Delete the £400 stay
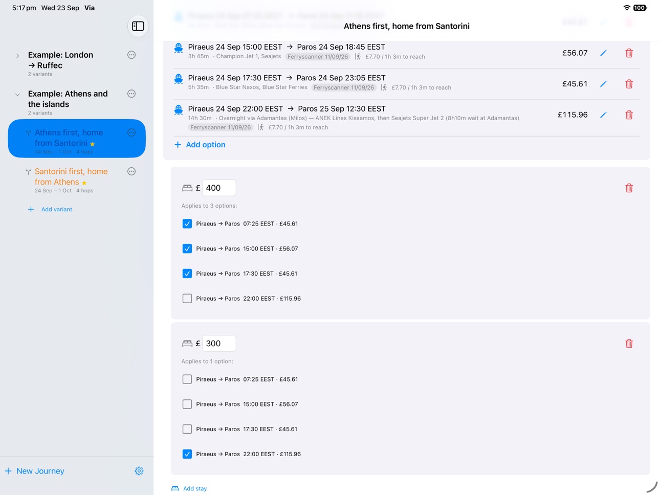 point(629,188)
